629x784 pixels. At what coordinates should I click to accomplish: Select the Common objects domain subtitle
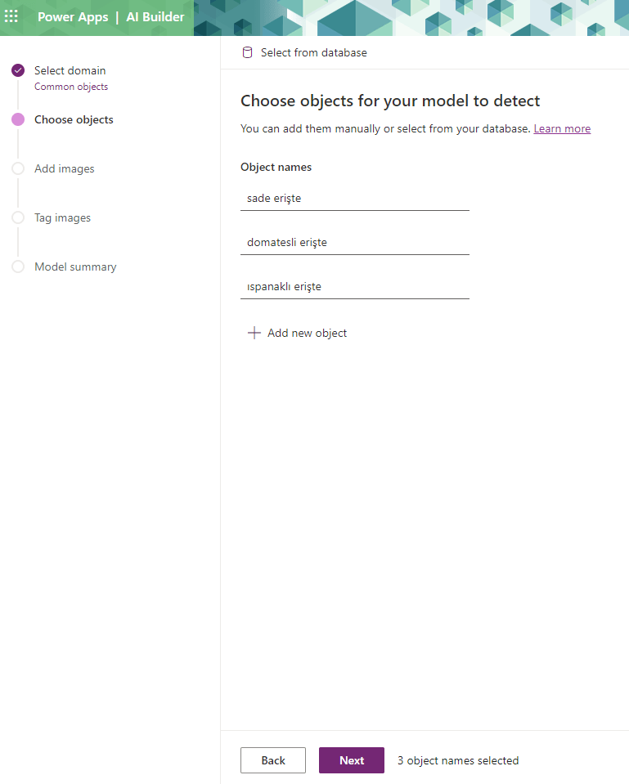[x=71, y=87]
